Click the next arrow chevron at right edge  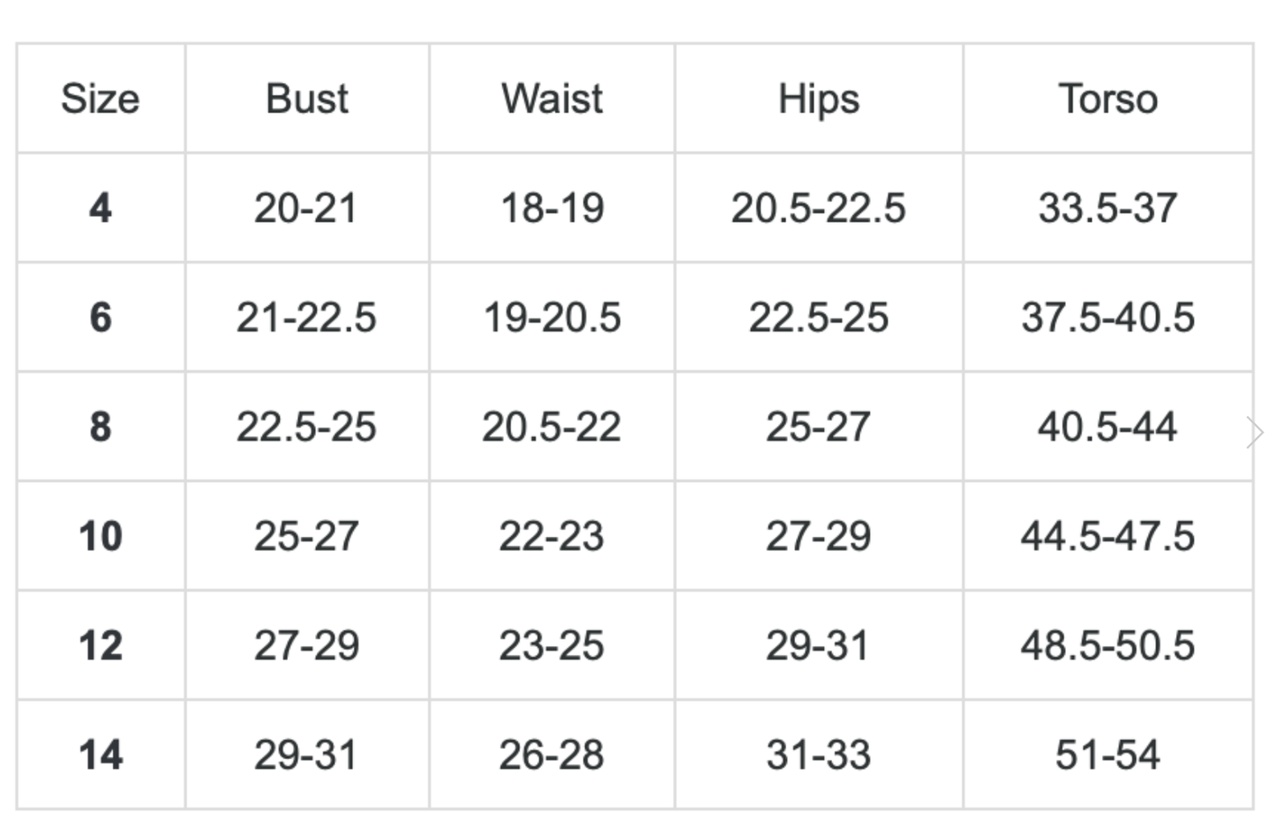1256,432
